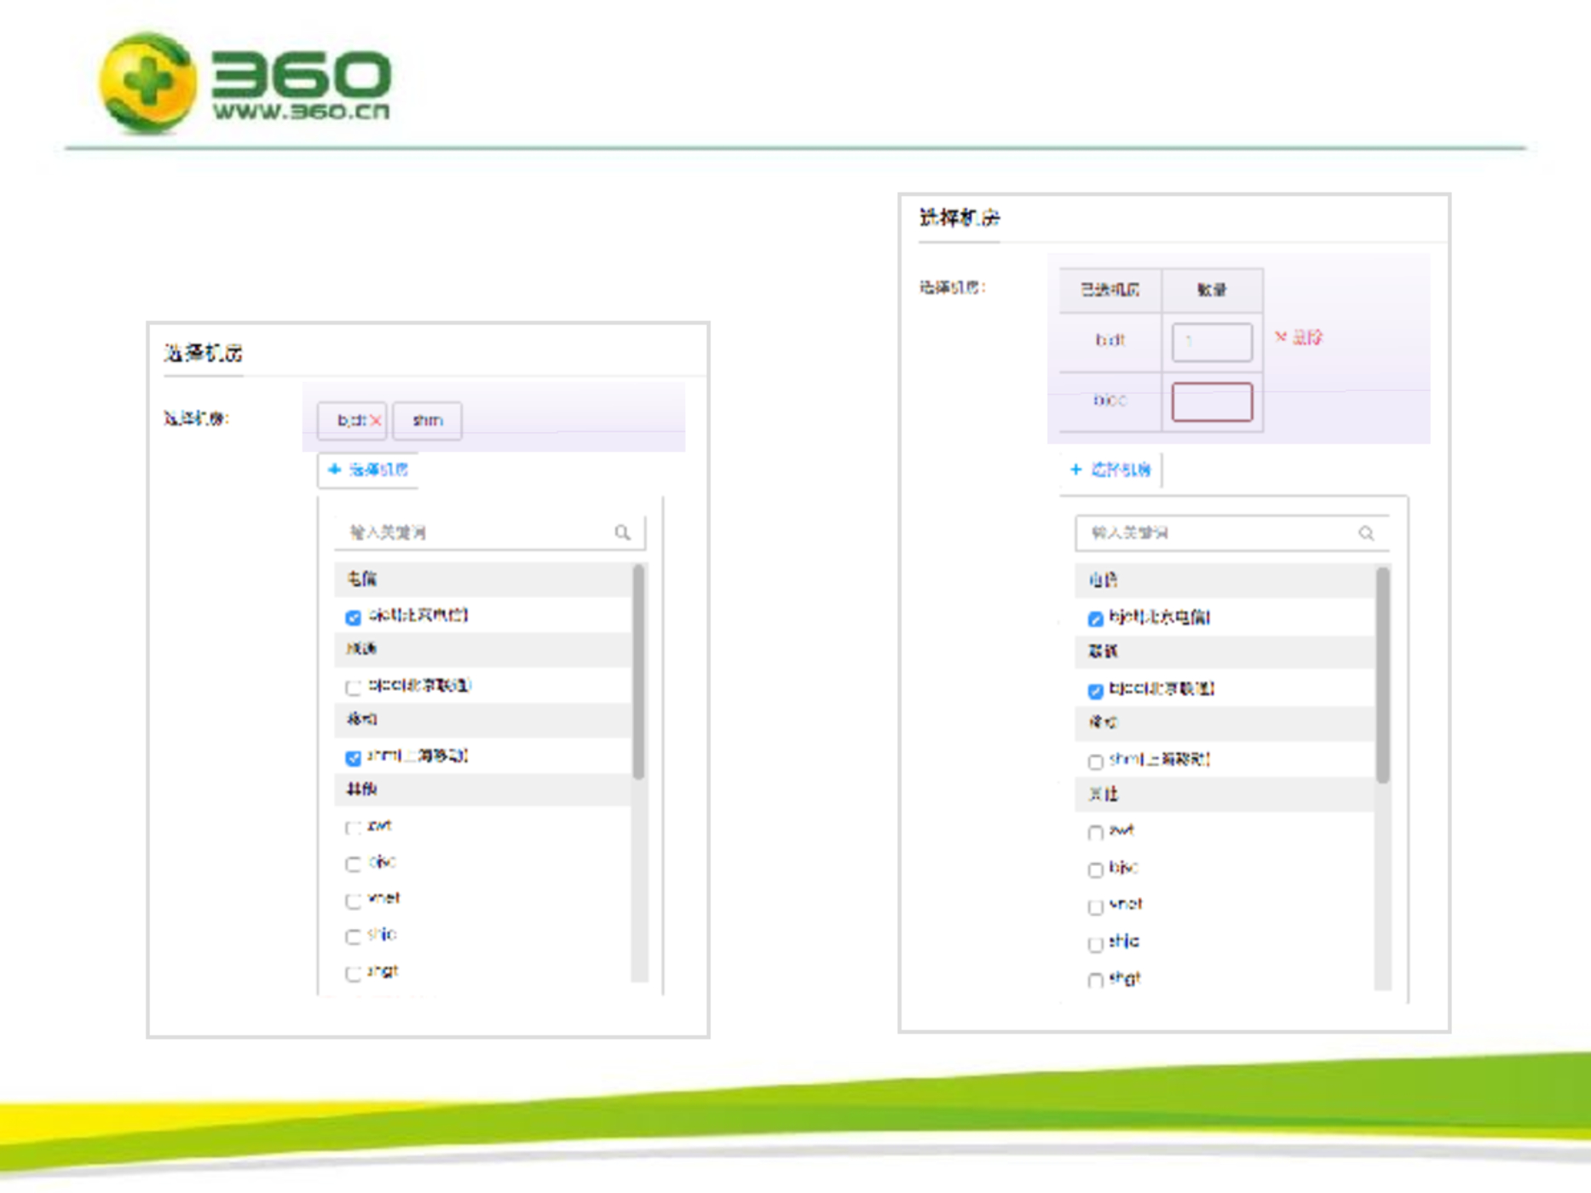Screen dimensions: 1591x1193
Task: Uncheck bjdt checkbox in left panel list
Action: coord(353,617)
